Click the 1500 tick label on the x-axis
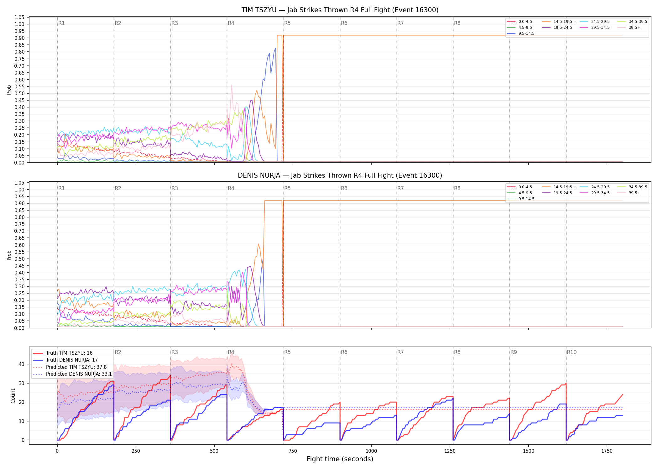Image resolution: width=658 pixels, height=470 pixels. click(529, 451)
